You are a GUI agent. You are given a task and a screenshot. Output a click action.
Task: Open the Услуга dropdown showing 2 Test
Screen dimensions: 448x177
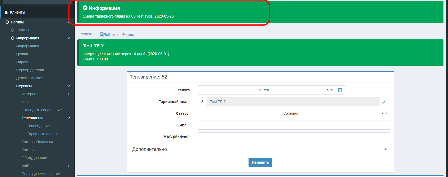click(x=263, y=90)
